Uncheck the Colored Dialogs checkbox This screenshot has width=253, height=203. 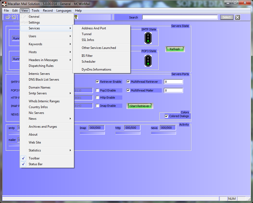point(166,116)
